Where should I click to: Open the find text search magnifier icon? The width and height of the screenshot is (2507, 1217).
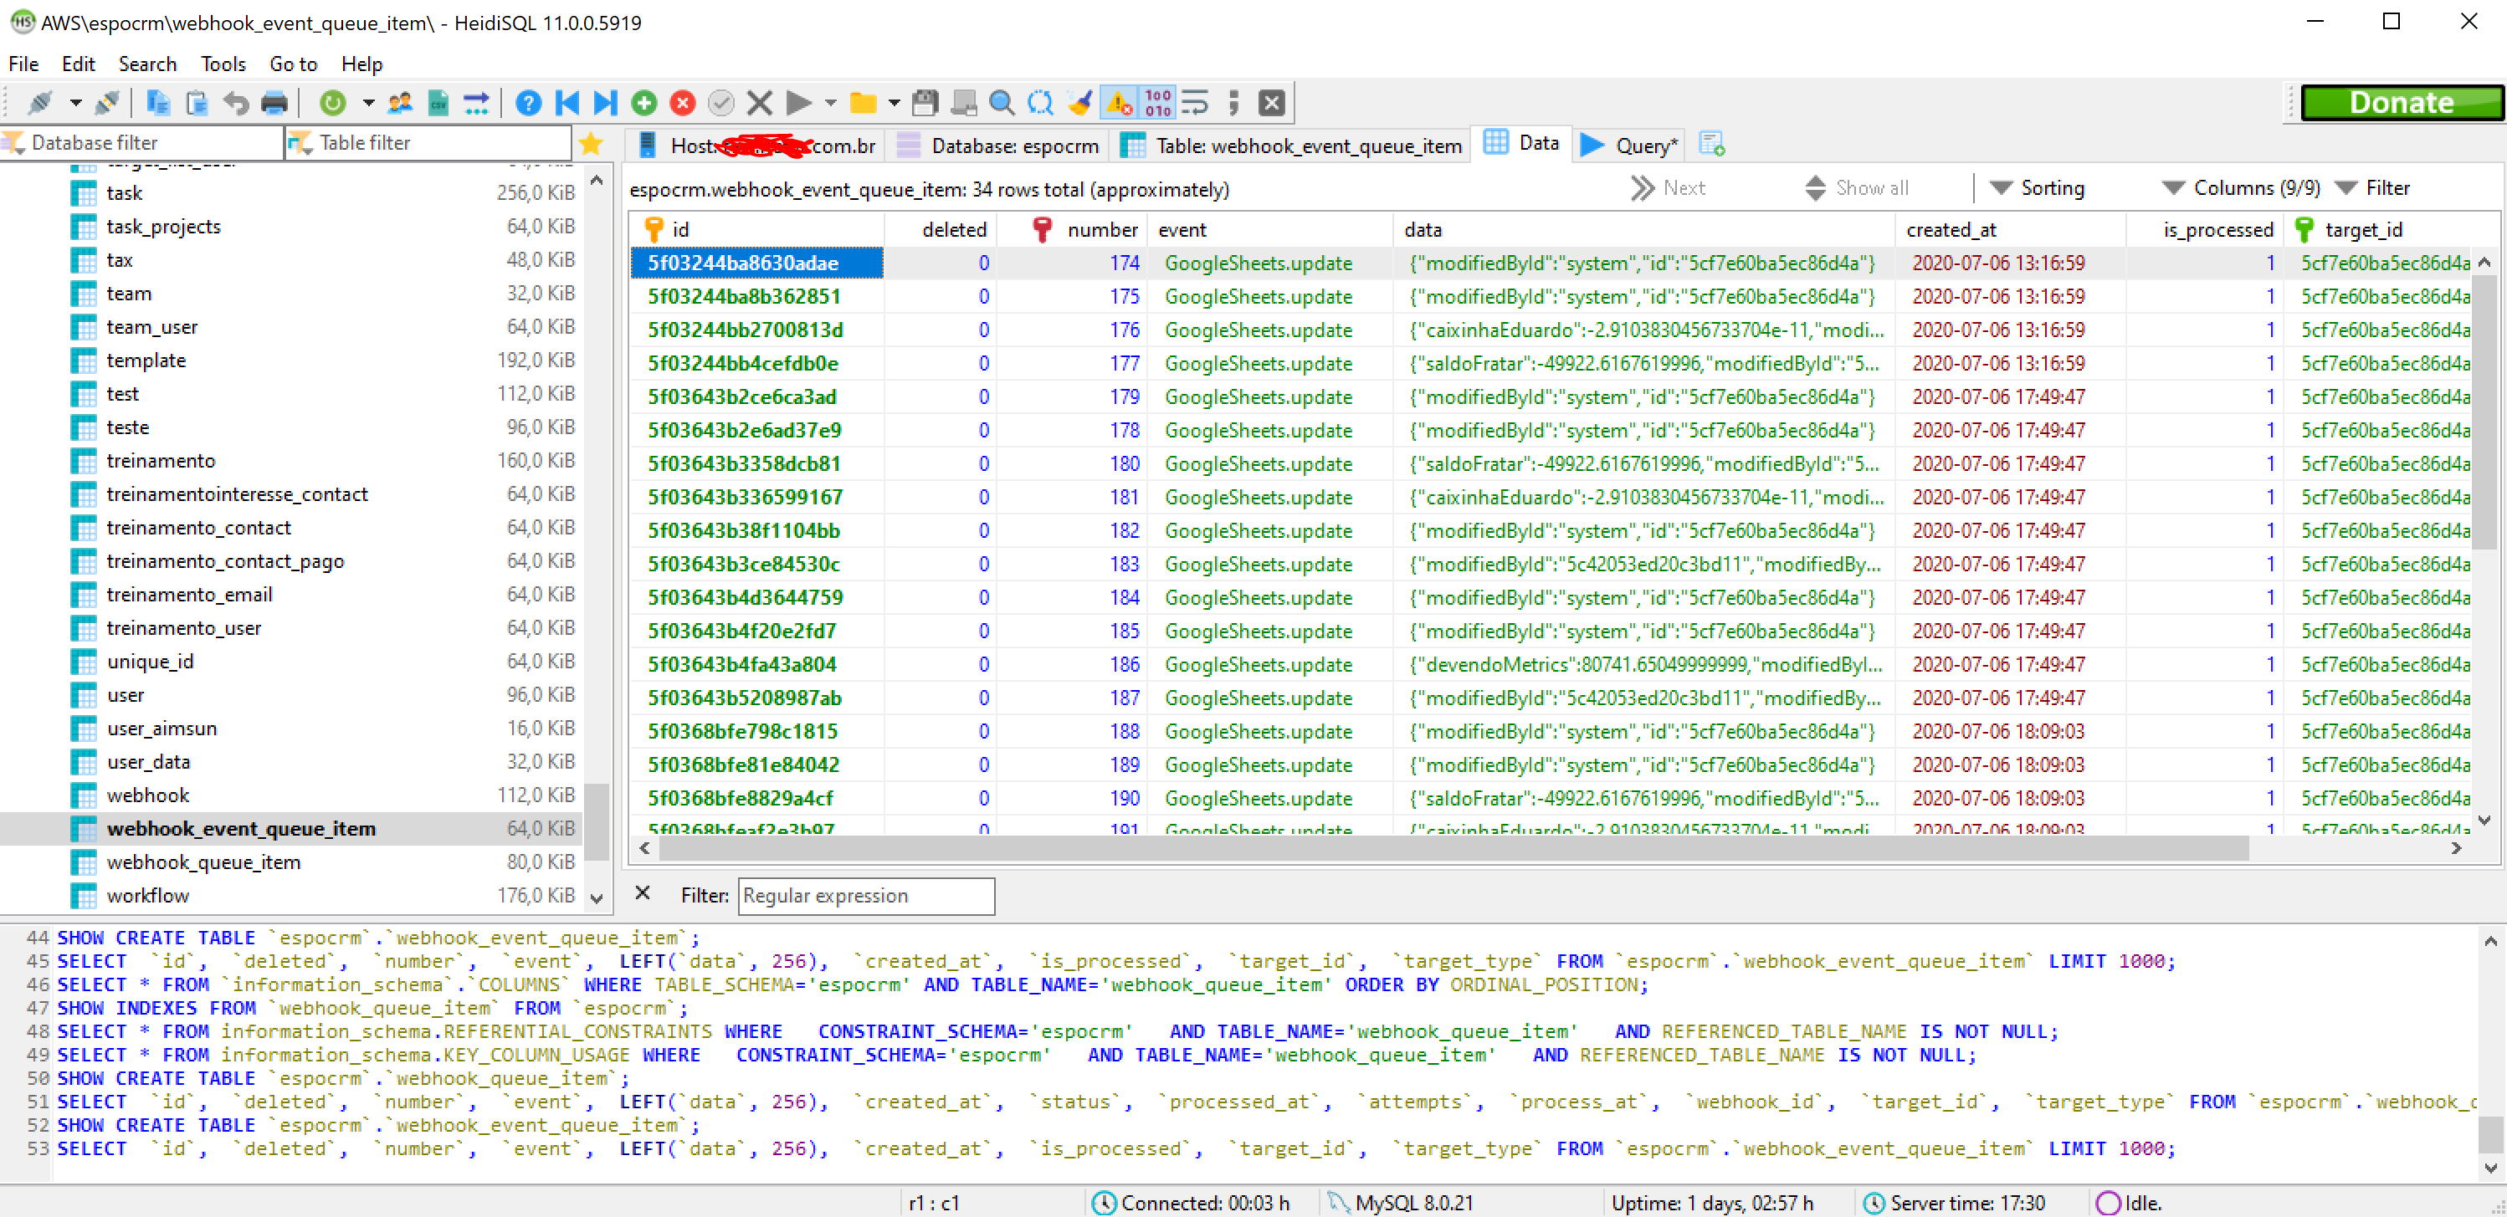(1001, 102)
